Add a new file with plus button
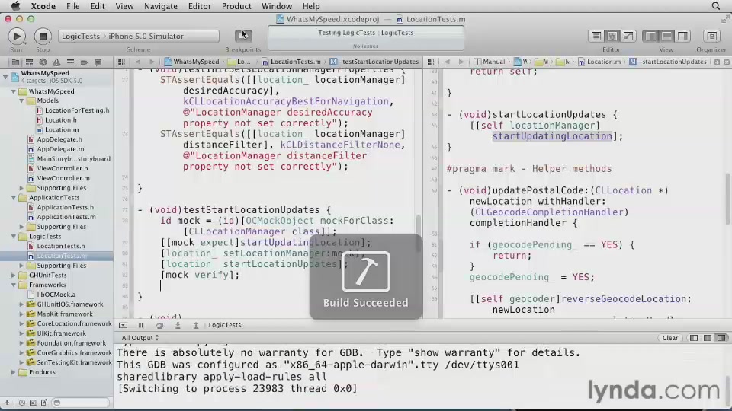Screen dimensions: 732x411 (7, 403)
